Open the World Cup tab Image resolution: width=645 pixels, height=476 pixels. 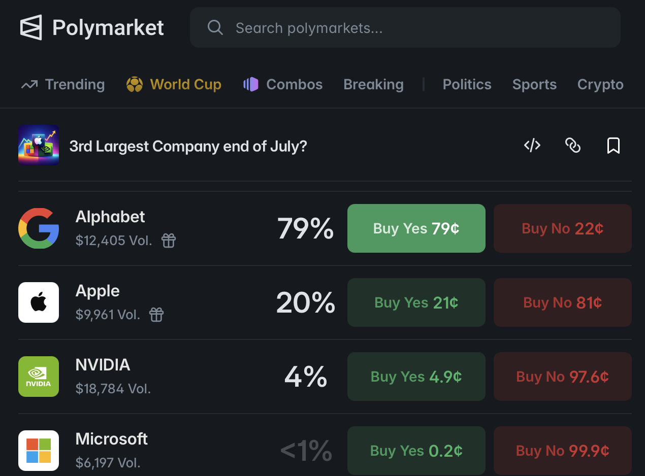pyautogui.click(x=174, y=84)
